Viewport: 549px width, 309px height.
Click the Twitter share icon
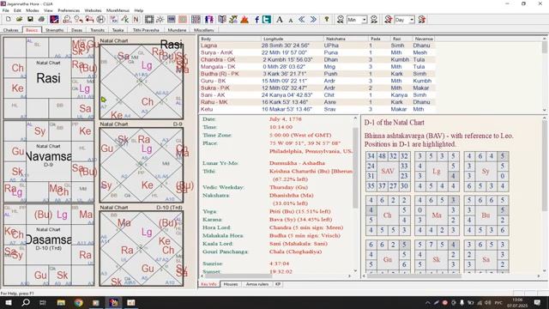[267, 20]
